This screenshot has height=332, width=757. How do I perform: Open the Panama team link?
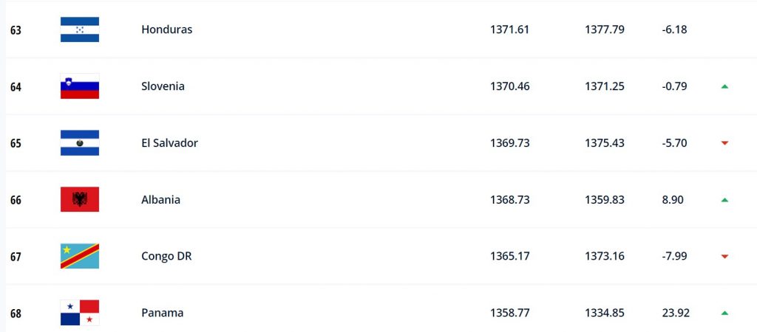(162, 313)
